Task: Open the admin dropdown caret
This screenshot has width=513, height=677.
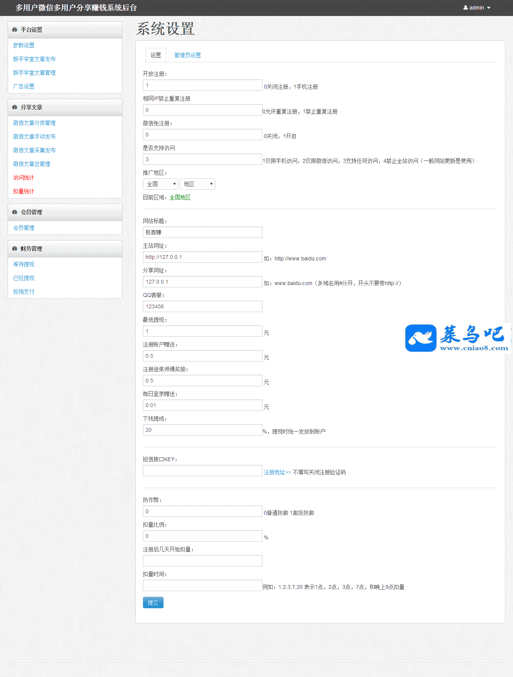Action: (x=489, y=8)
